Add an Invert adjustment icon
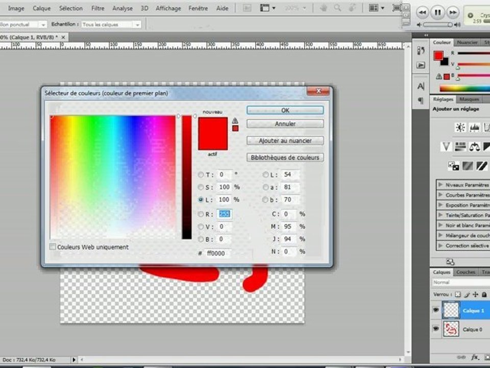 [453, 166]
